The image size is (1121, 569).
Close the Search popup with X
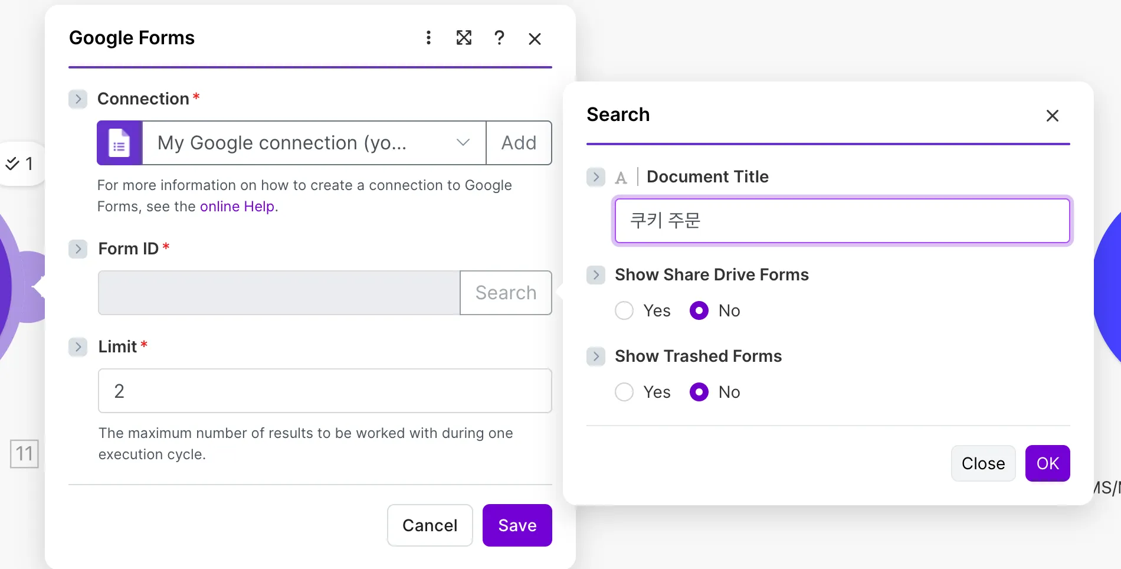pos(1052,116)
